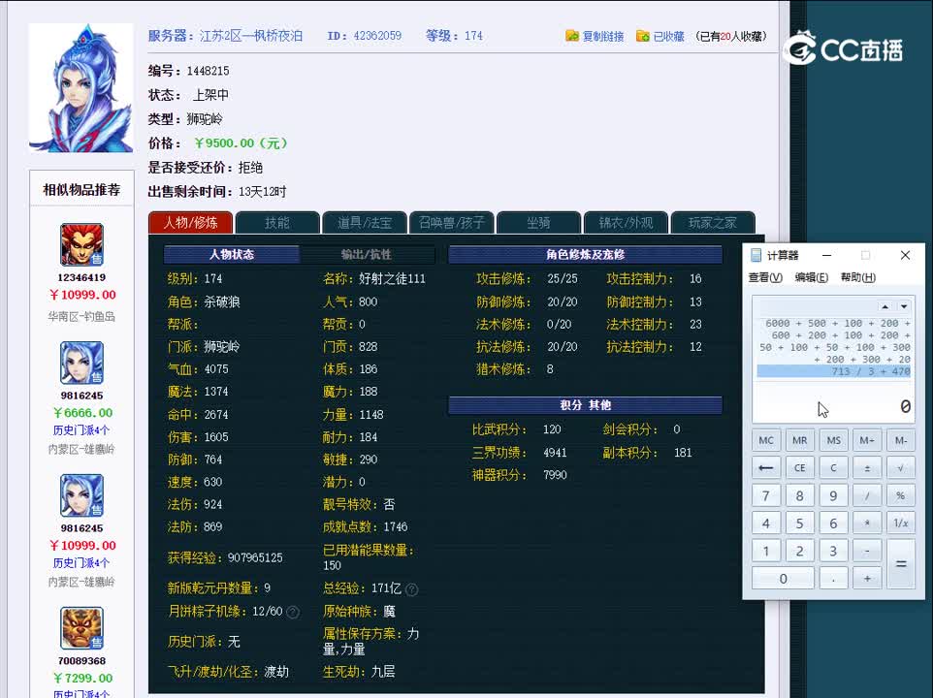This screenshot has height=698, width=933.
Task: Click the favorited folder icon
Action: [643, 36]
